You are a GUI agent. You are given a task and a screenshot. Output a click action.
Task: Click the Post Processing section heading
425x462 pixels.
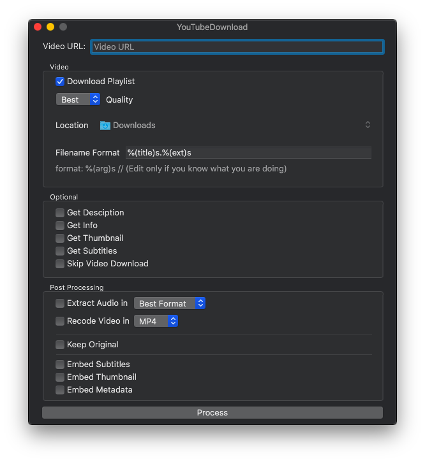click(x=77, y=287)
